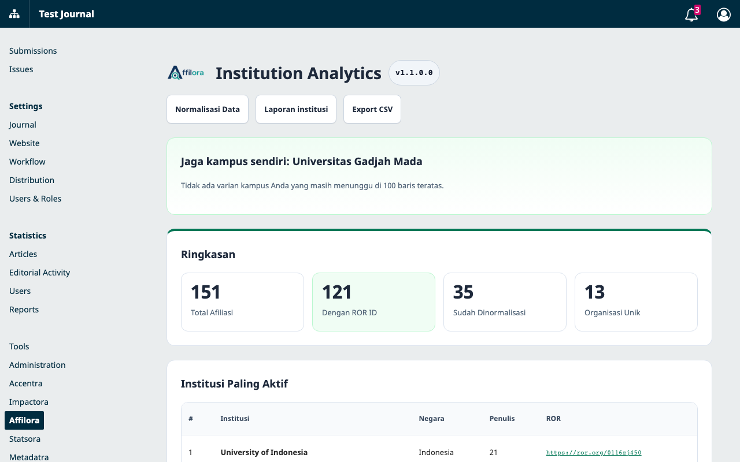740x462 pixels.
Task: Open Distribution settings
Action: pyautogui.click(x=32, y=180)
